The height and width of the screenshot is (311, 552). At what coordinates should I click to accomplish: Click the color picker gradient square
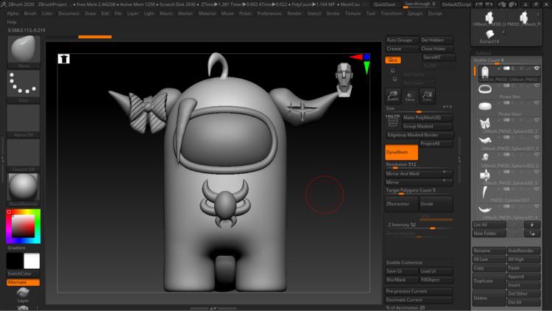pyautogui.click(x=24, y=226)
